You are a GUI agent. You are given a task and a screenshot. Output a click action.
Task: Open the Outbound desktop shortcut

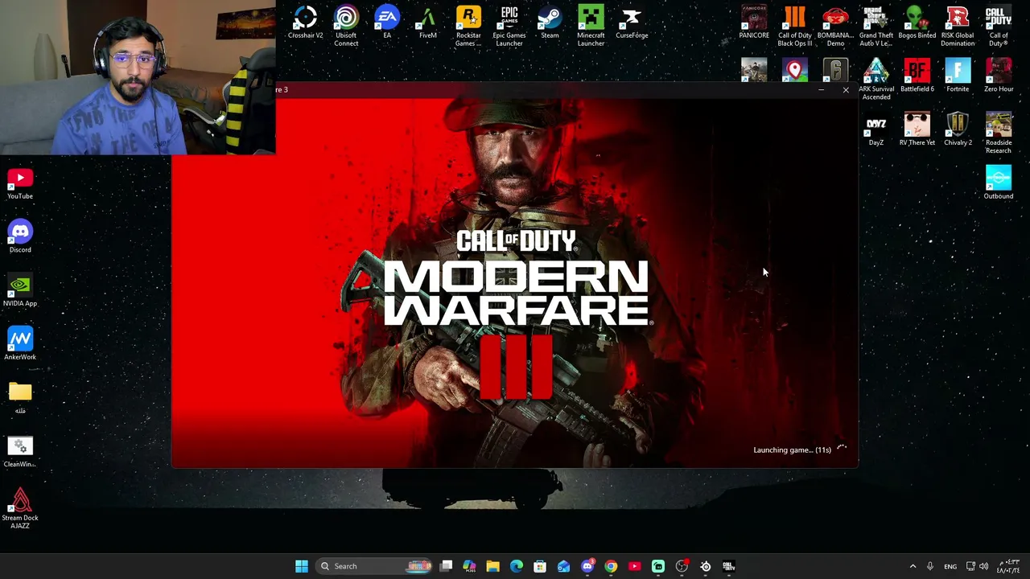999,183
